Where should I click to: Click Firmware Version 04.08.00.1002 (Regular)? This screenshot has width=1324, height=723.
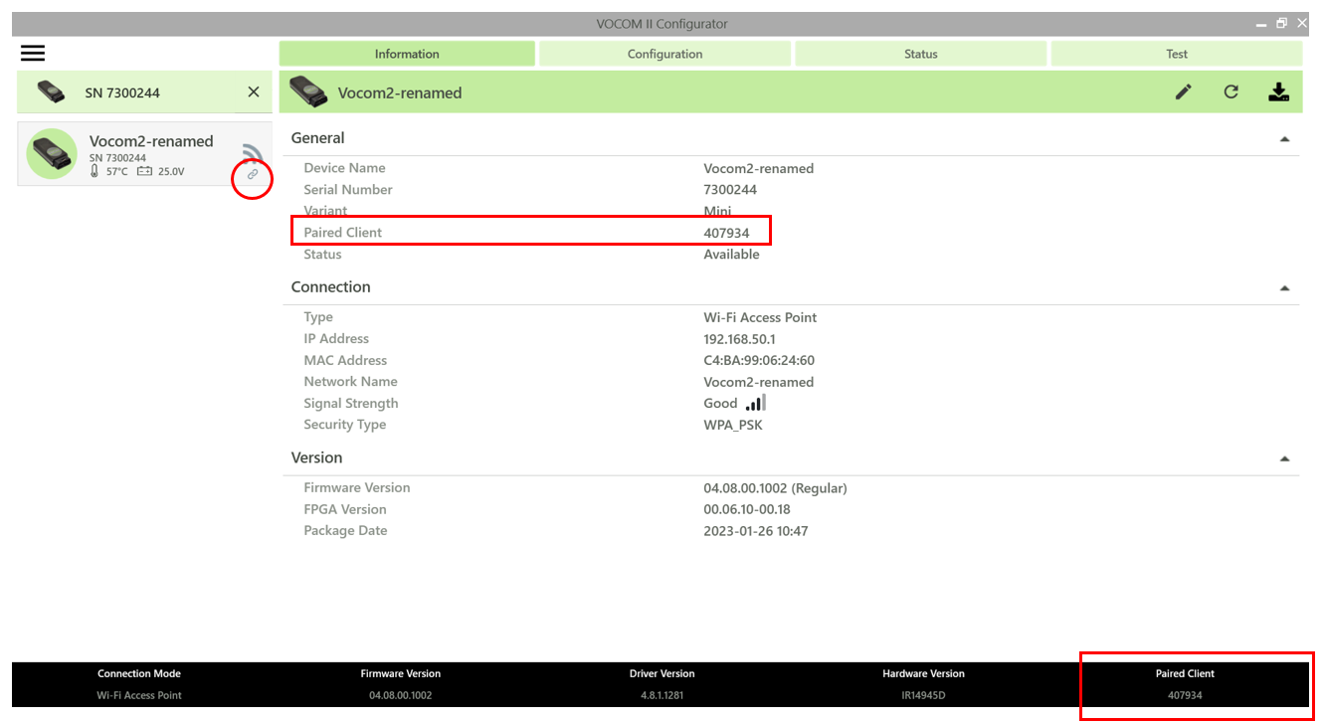775,488
